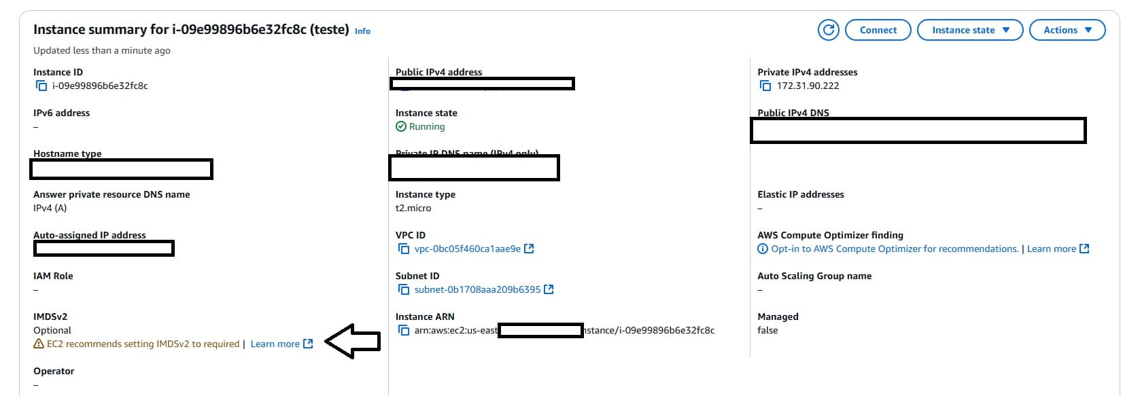This screenshot has width=1123, height=396.
Task: Copy the private IPv4 address 172.31.90.222
Action: pyautogui.click(x=765, y=86)
